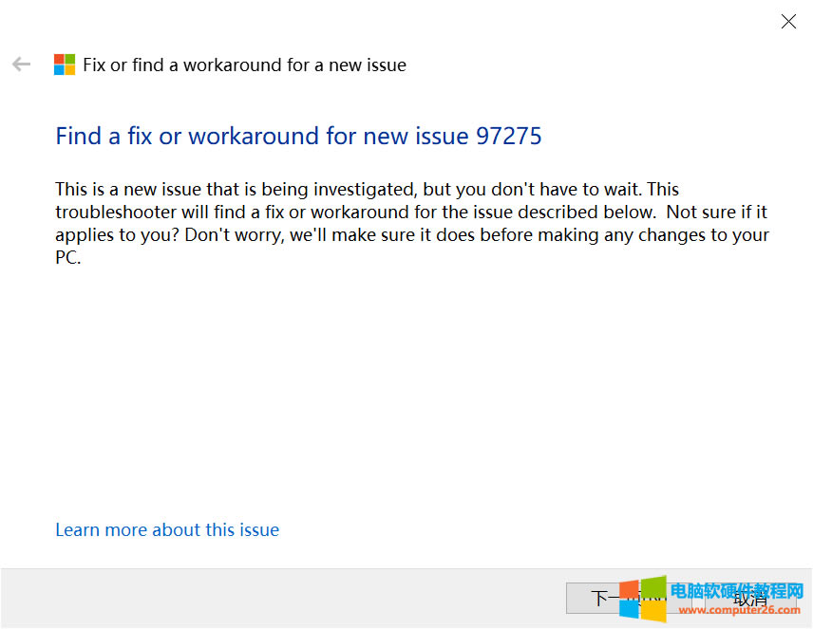This screenshot has width=813, height=629.
Task: Select the back navigation chevron
Action: click(21, 64)
